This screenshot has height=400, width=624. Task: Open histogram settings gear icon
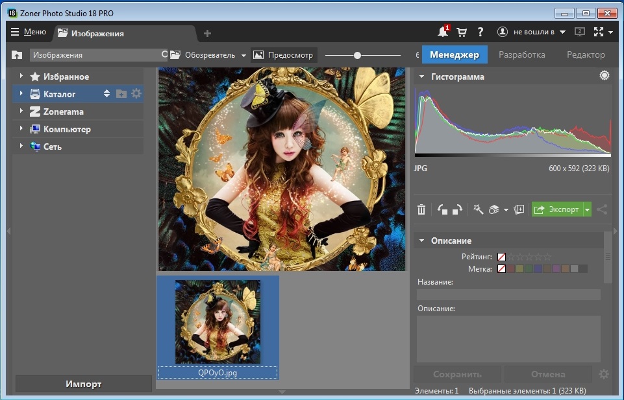pyautogui.click(x=605, y=76)
